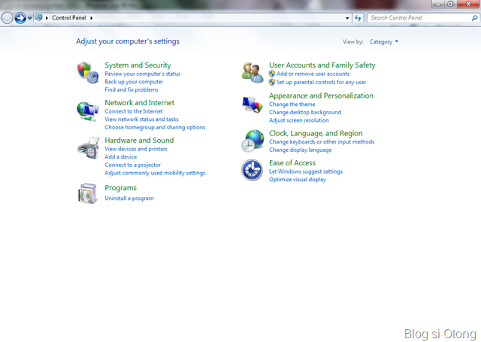Click Let Windows suggest settings

[x=306, y=172]
